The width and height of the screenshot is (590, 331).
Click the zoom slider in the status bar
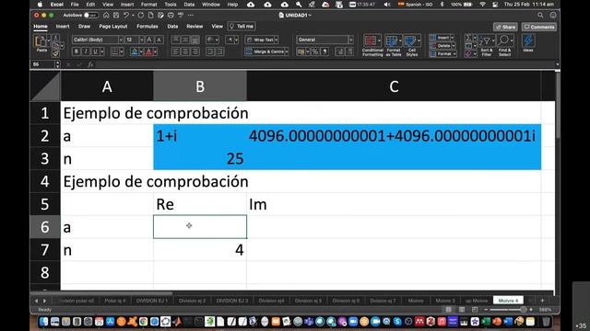508,310
